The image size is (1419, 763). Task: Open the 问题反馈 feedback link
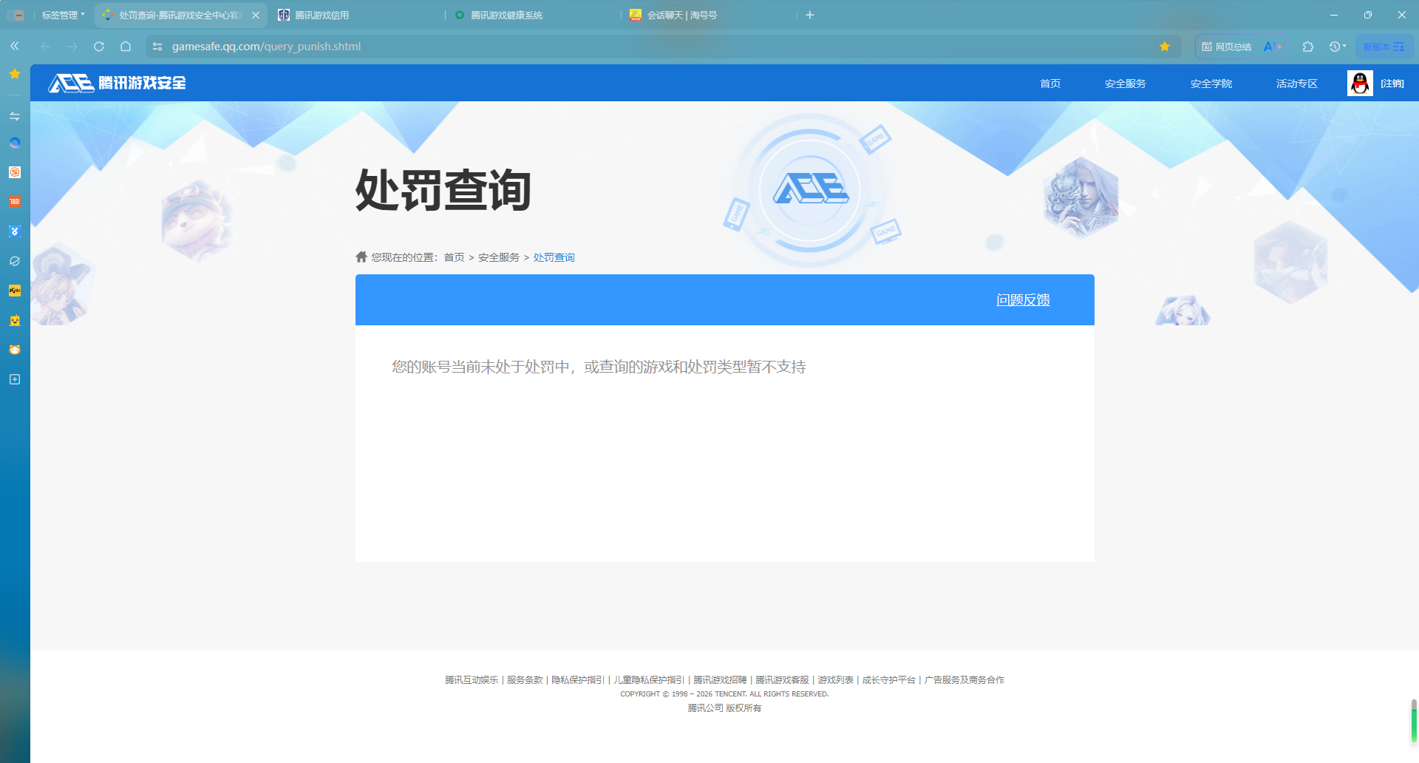click(x=1024, y=299)
